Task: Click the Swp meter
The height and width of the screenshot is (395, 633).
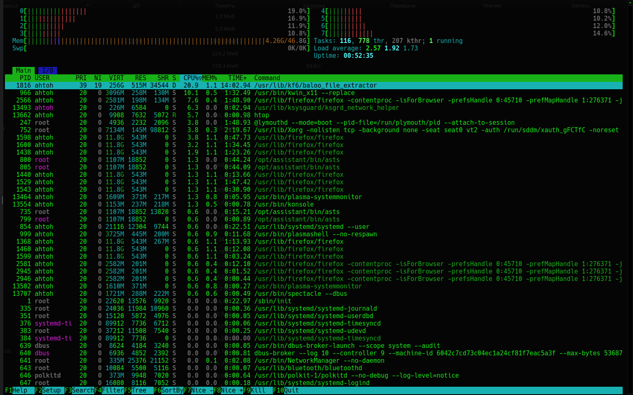Action: [x=161, y=48]
